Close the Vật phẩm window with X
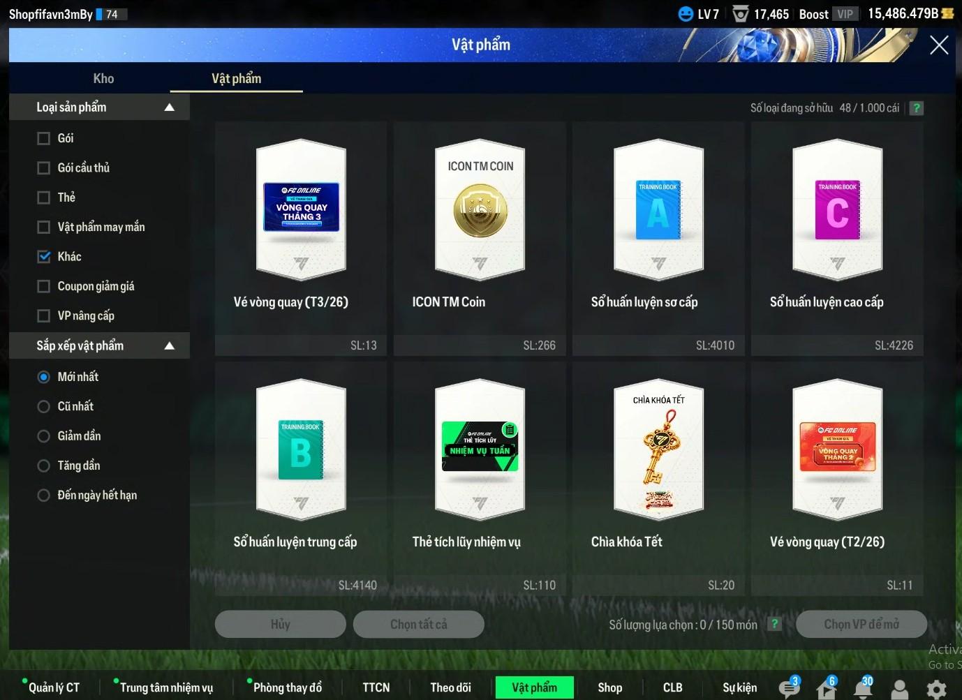The width and height of the screenshot is (962, 700). pyautogui.click(x=939, y=45)
